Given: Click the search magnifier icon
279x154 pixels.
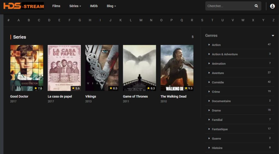Looking at the screenshot, I should click(256, 6).
